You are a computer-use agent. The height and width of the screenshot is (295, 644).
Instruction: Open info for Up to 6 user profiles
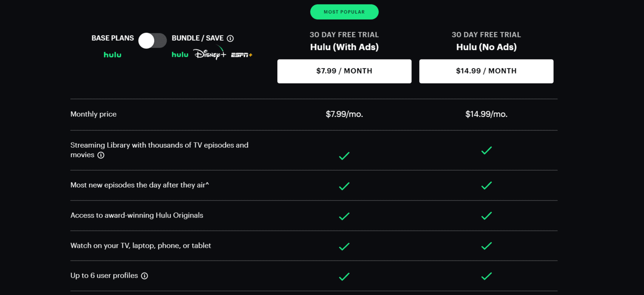(x=144, y=275)
